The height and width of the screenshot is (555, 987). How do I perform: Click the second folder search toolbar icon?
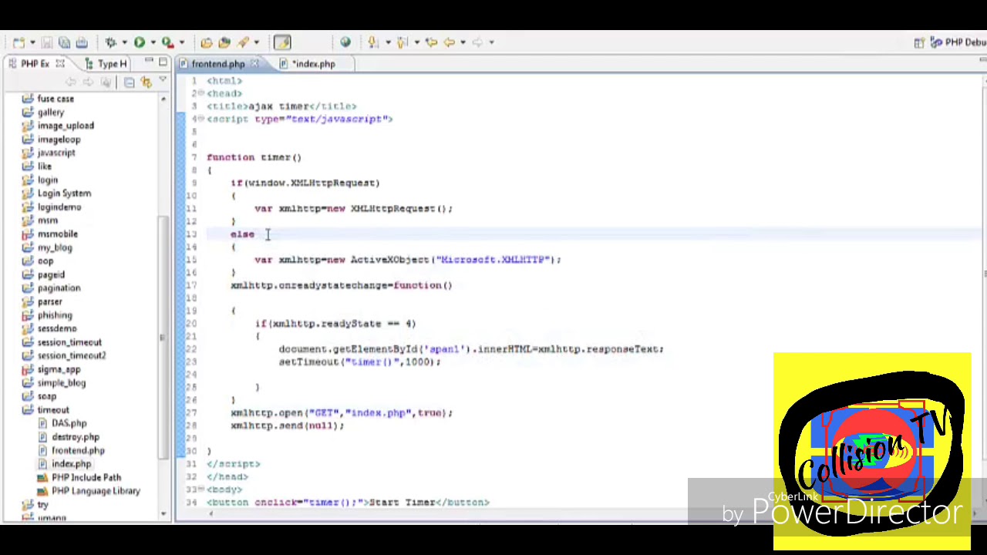(x=224, y=42)
